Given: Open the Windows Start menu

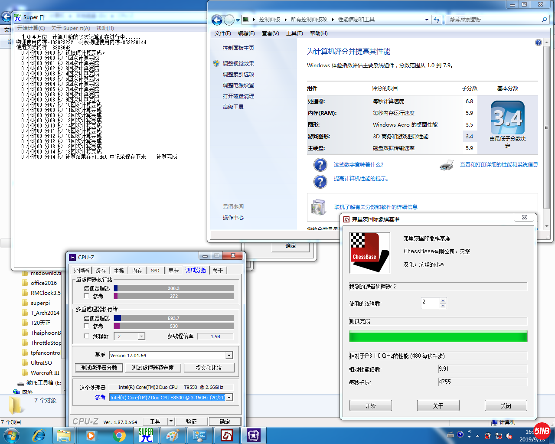Looking at the screenshot, I should tap(11, 435).
